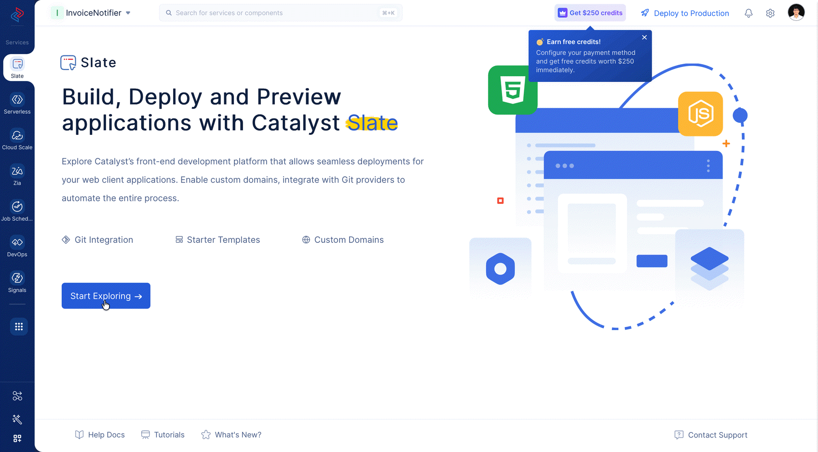Viewport: 818px width, 452px height.
Task: Open the Job Scheduling service
Action: pyautogui.click(x=17, y=211)
